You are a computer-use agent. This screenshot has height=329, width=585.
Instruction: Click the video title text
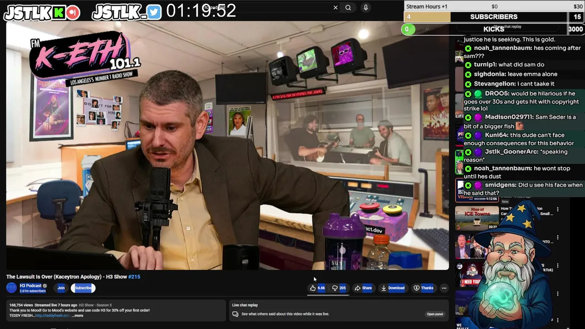tap(66, 276)
